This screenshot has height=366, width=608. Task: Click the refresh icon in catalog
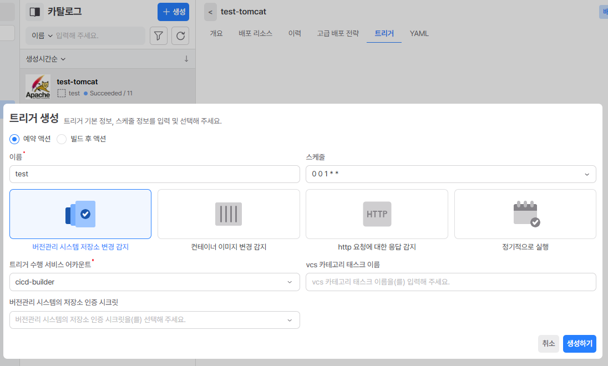[180, 35]
